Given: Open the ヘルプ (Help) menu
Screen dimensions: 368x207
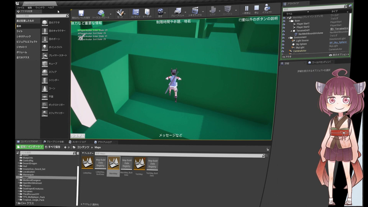Looking at the screenshot, I should 51,8.
